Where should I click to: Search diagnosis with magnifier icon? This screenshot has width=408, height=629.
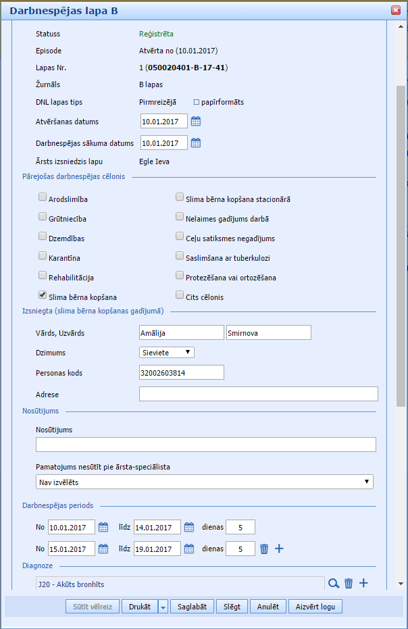[x=333, y=583]
